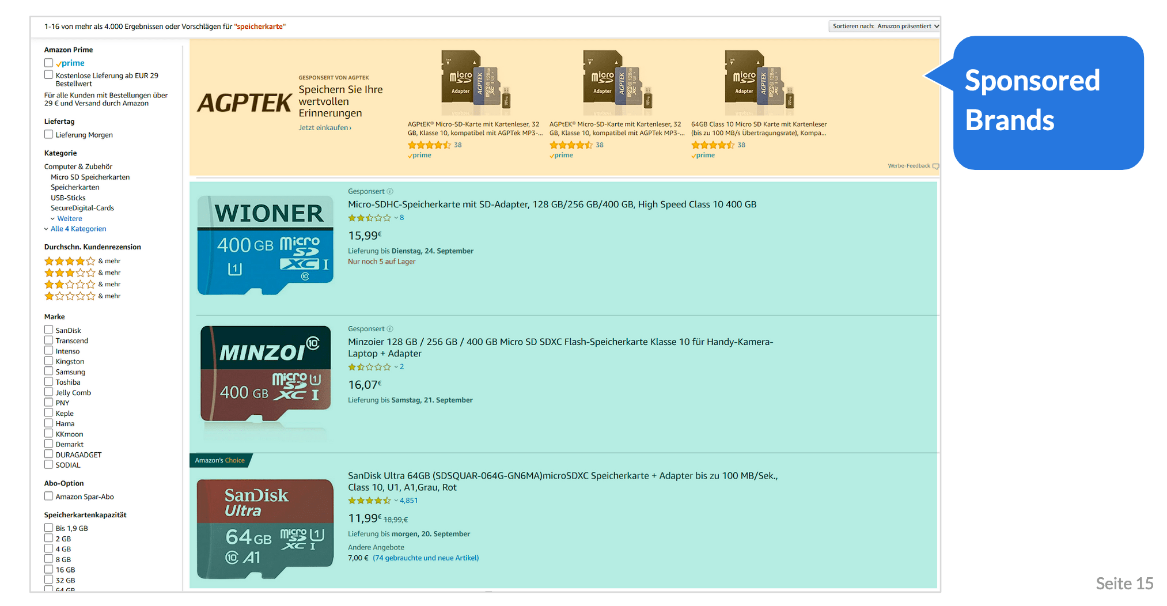The height and width of the screenshot is (606, 1167).
Task: Tick the Prime checkbox
Action: (48, 63)
